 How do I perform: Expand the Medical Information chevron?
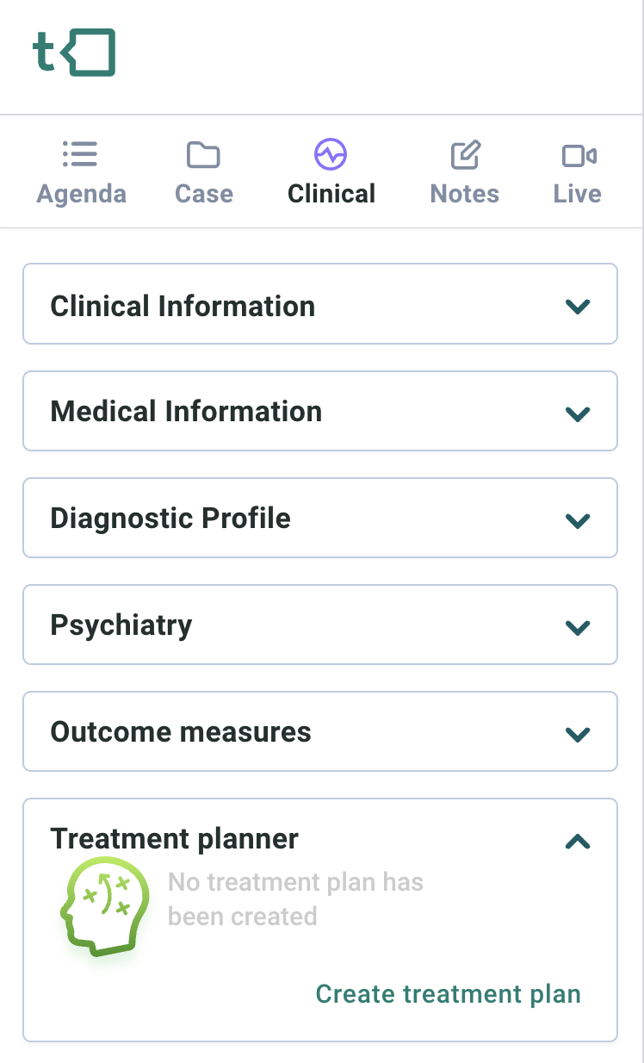(x=577, y=413)
